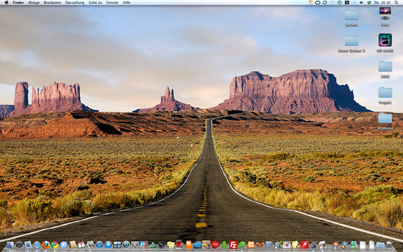403x252 pixels.
Task: Open the Ablage menu
Action: tap(34, 3)
